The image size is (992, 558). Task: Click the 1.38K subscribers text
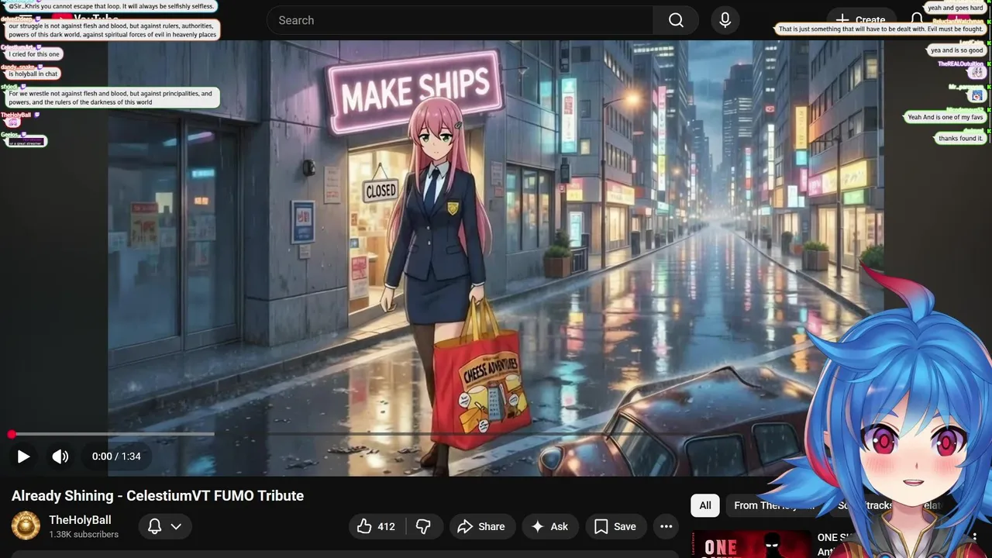coord(84,535)
